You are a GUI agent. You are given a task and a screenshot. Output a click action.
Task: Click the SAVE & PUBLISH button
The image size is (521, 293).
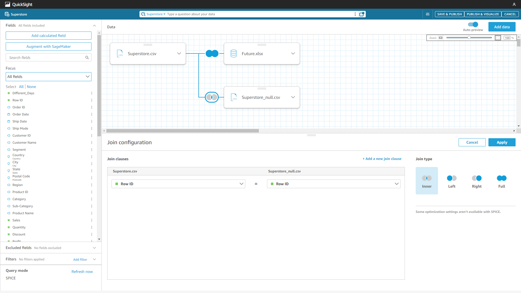[449, 14]
